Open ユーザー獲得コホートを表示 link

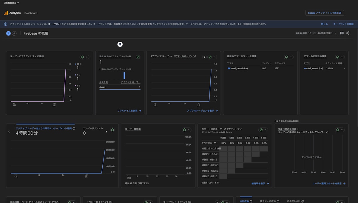pos(329,184)
